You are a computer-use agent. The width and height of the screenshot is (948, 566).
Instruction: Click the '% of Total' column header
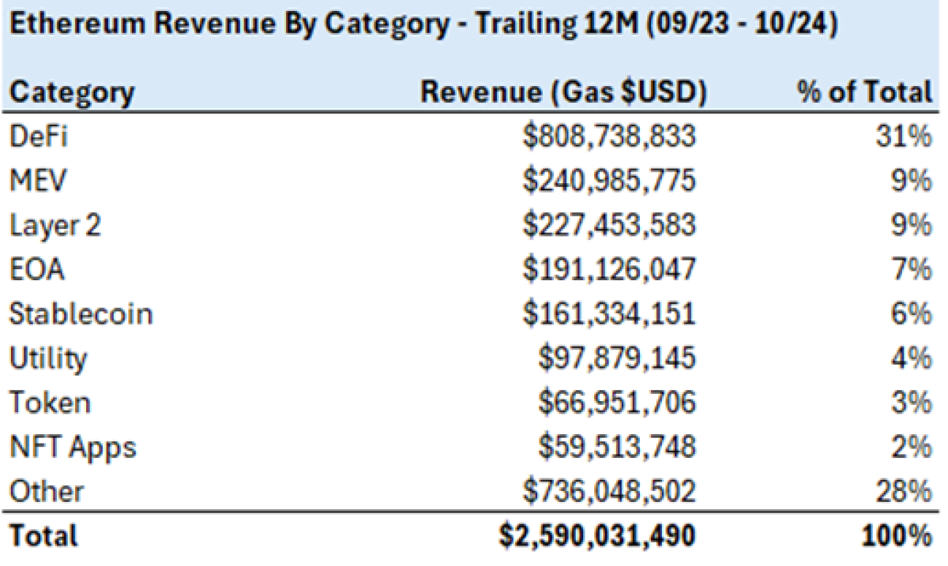pyautogui.click(x=865, y=93)
